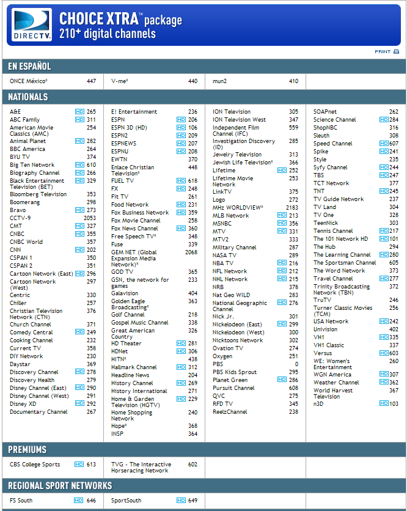Click the CCTV-9 channel name
The image size is (407, 511).
pyautogui.click(x=20, y=218)
